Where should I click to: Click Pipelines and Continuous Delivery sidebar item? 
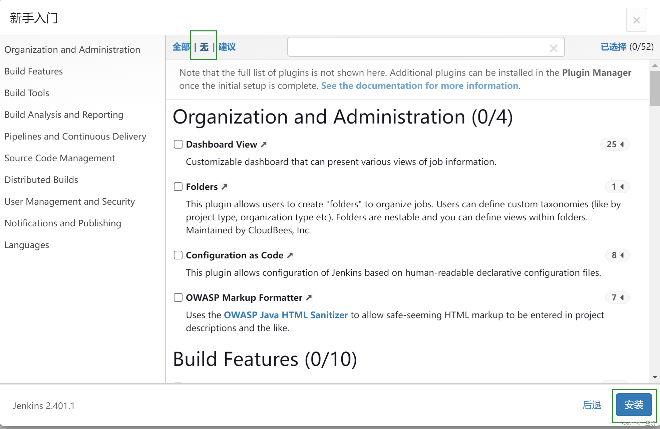click(x=75, y=136)
